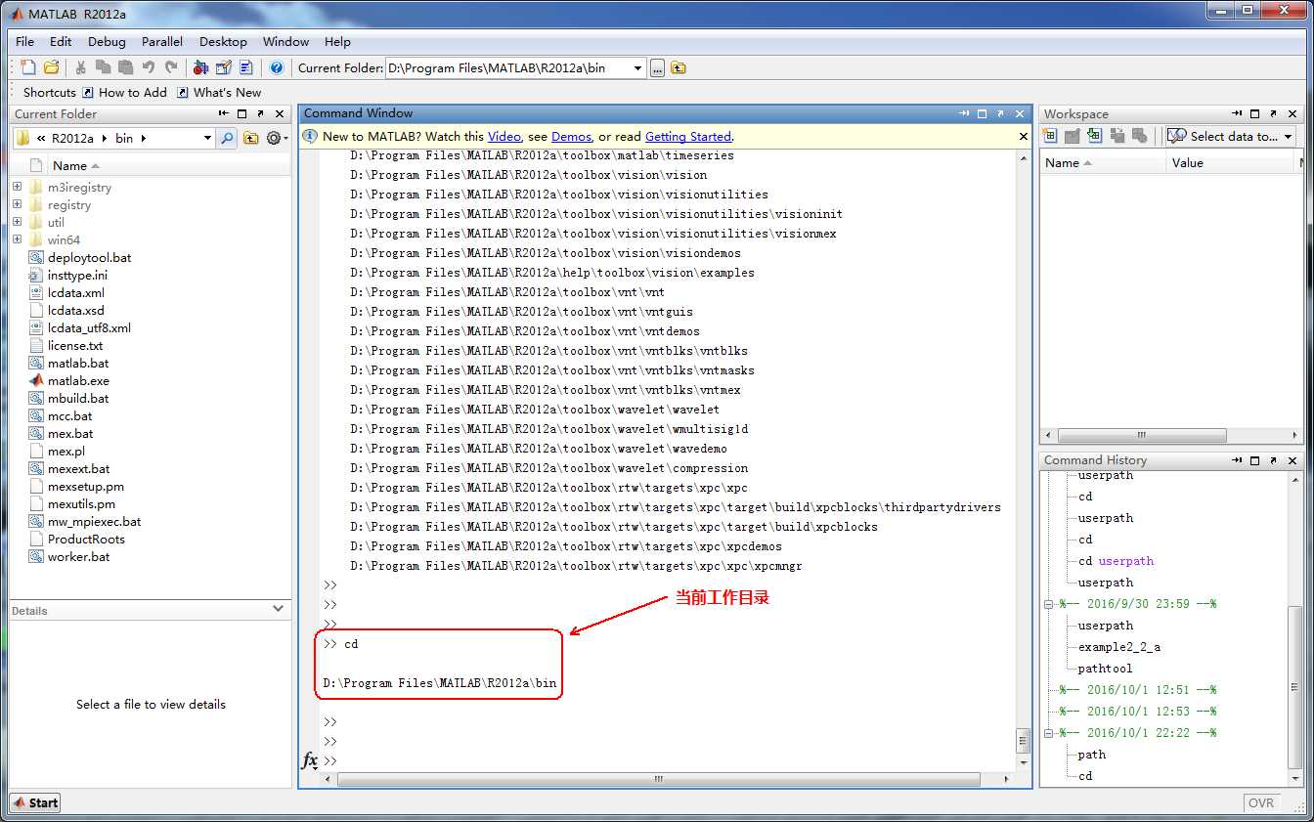1314x822 pixels.
Task: Select license.txt in file list
Action: pos(74,345)
